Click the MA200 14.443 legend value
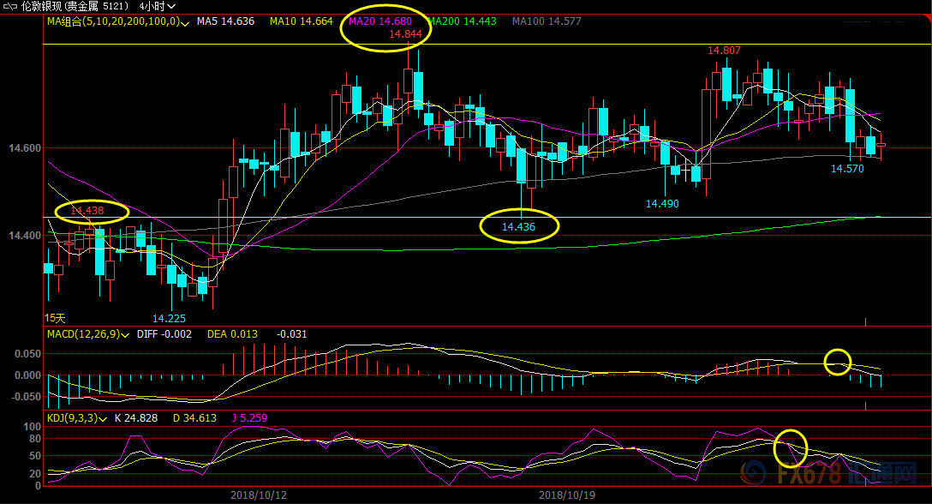 point(462,21)
